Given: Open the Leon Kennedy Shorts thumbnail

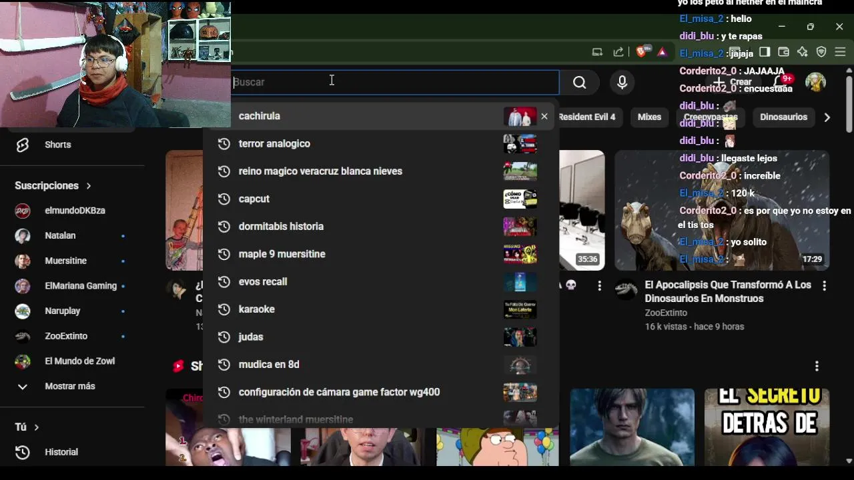Looking at the screenshot, I should (632, 427).
